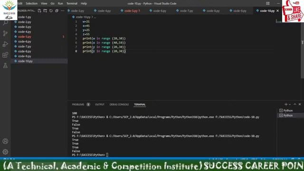Viewport: 304px width, 171px height.
Task: Place cursor on line 1 w=21
Action: (86, 21)
